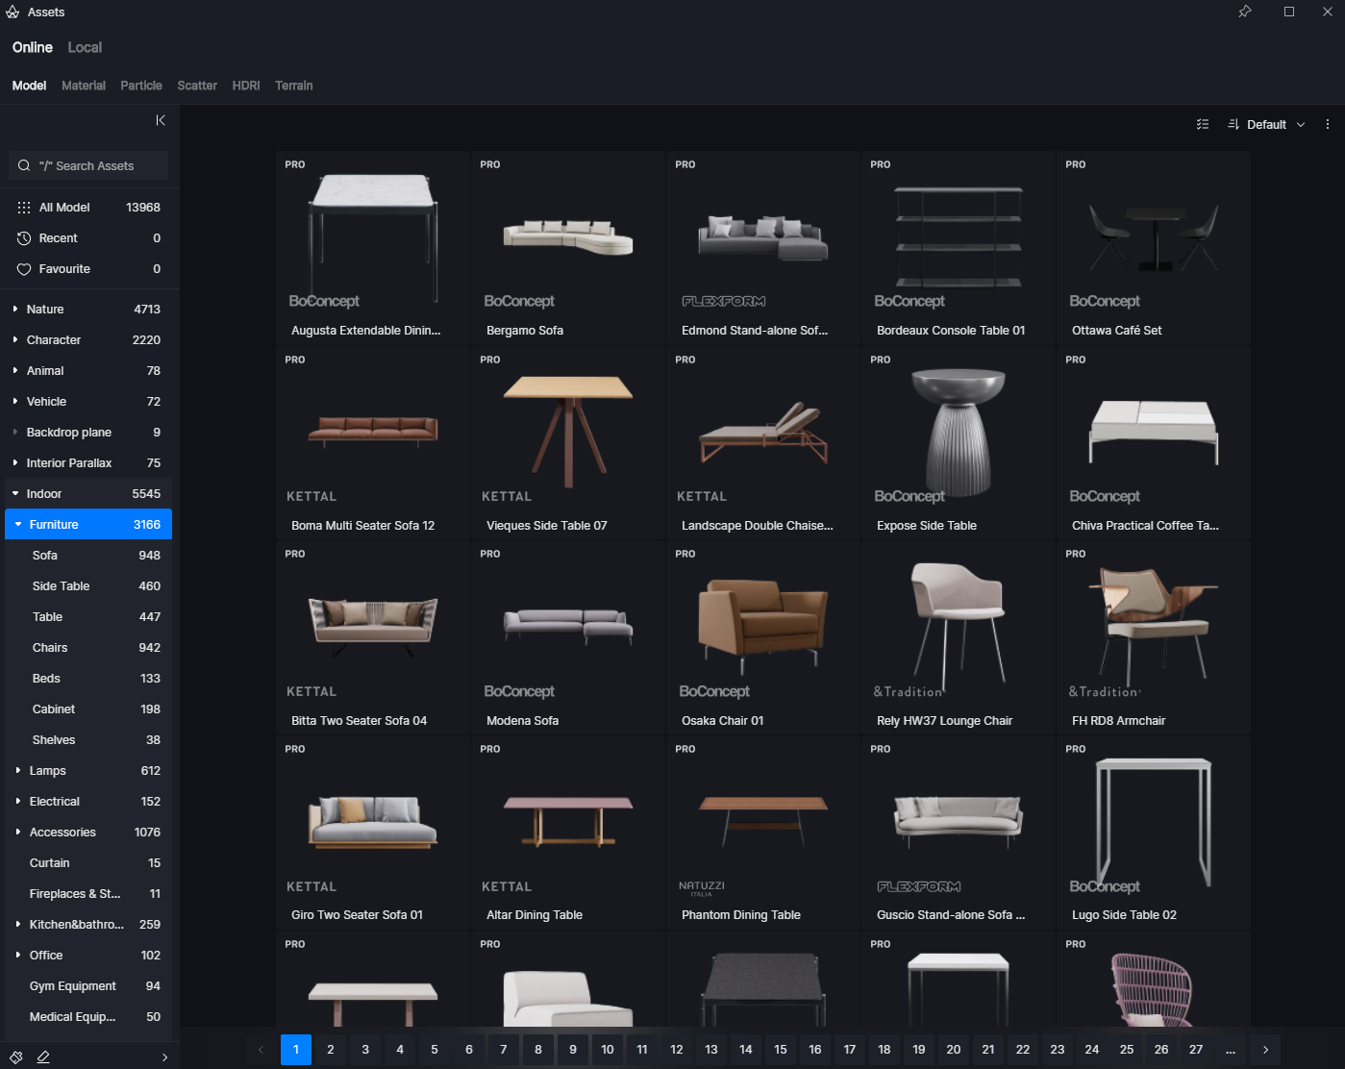Select the Sofa subcategory
Screen dimensions: 1345x1069
[x=88, y=556]
